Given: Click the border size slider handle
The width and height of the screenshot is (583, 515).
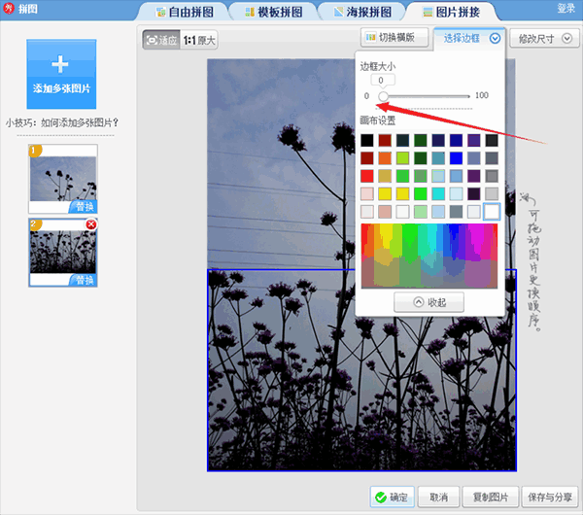Looking at the screenshot, I should [383, 96].
